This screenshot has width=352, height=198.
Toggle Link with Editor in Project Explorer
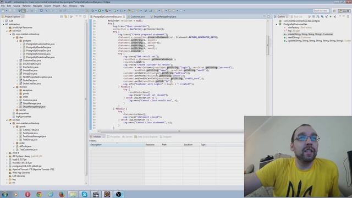click(x=66, y=16)
